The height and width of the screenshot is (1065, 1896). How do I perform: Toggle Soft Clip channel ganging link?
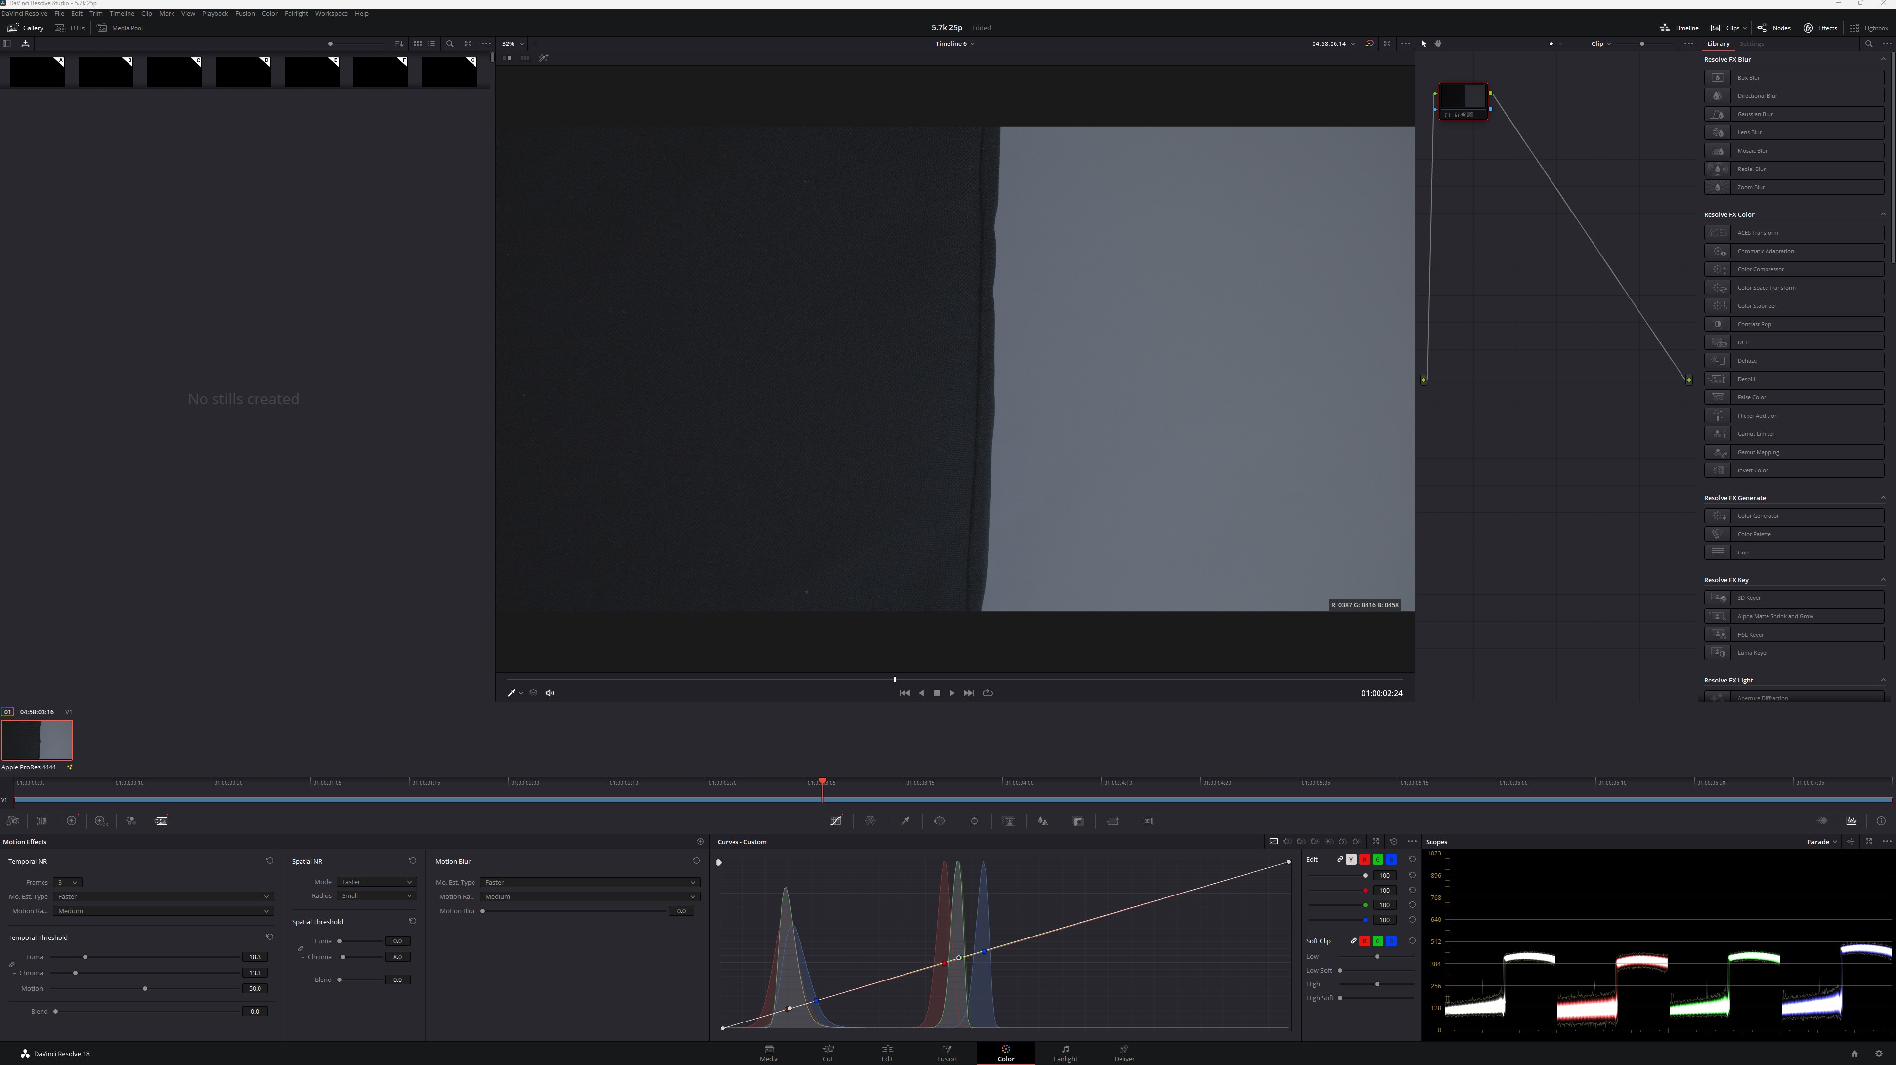point(1353,941)
